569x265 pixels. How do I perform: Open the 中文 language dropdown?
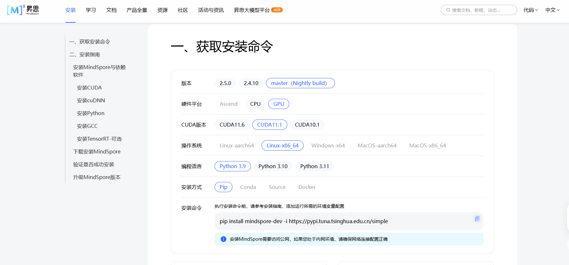pyautogui.click(x=552, y=10)
